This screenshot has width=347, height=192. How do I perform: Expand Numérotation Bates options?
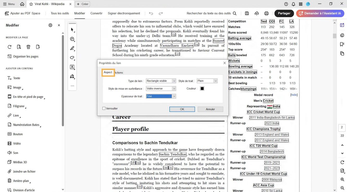pyautogui.click(x=41, y=126)
